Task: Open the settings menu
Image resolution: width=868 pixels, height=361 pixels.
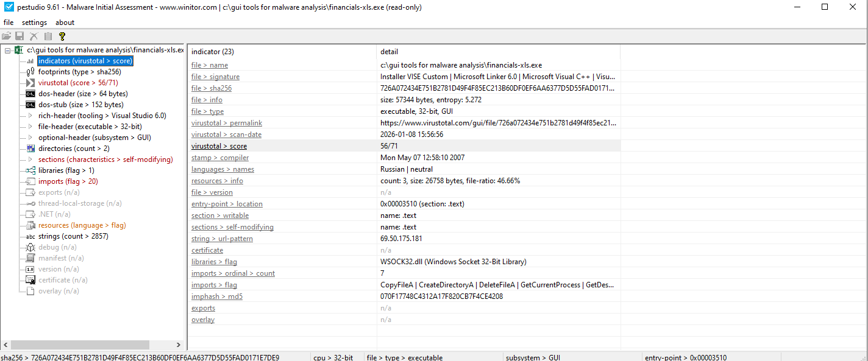Action: click(x=34, y=22)
